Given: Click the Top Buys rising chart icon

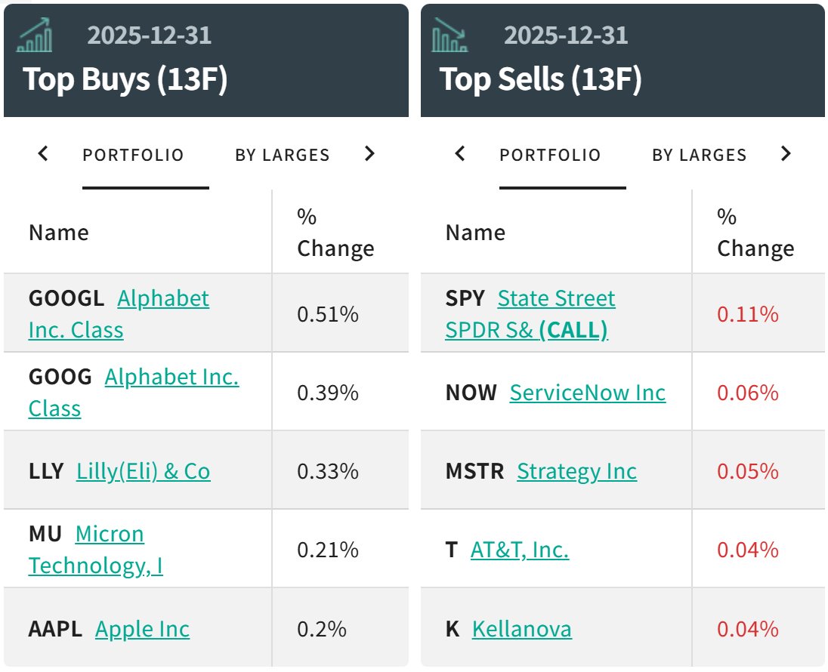Looking at the screenshot, I should click(x=35, y=36).
